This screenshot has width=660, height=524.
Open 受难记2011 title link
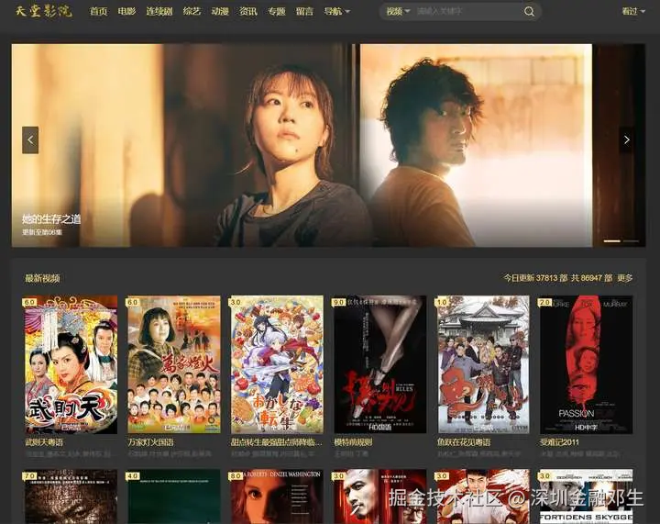[559, 441]
